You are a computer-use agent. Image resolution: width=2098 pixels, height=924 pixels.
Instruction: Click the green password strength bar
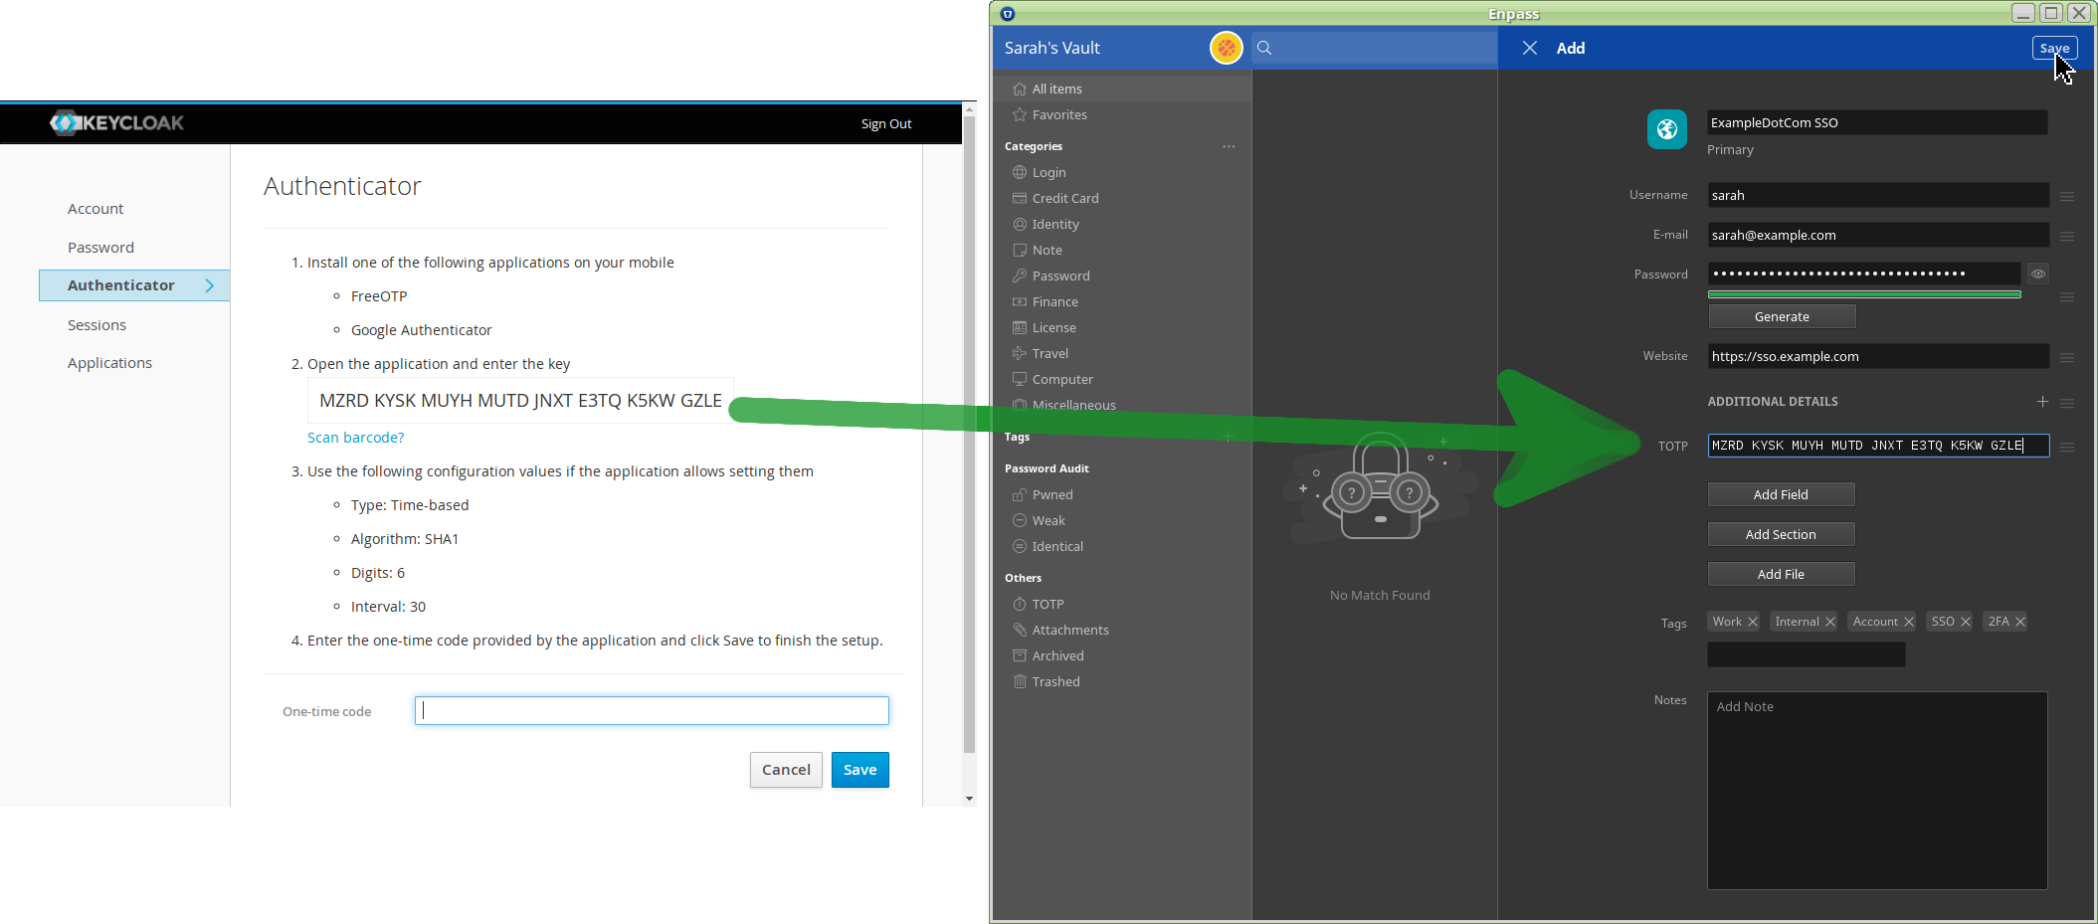point(1863,294)
